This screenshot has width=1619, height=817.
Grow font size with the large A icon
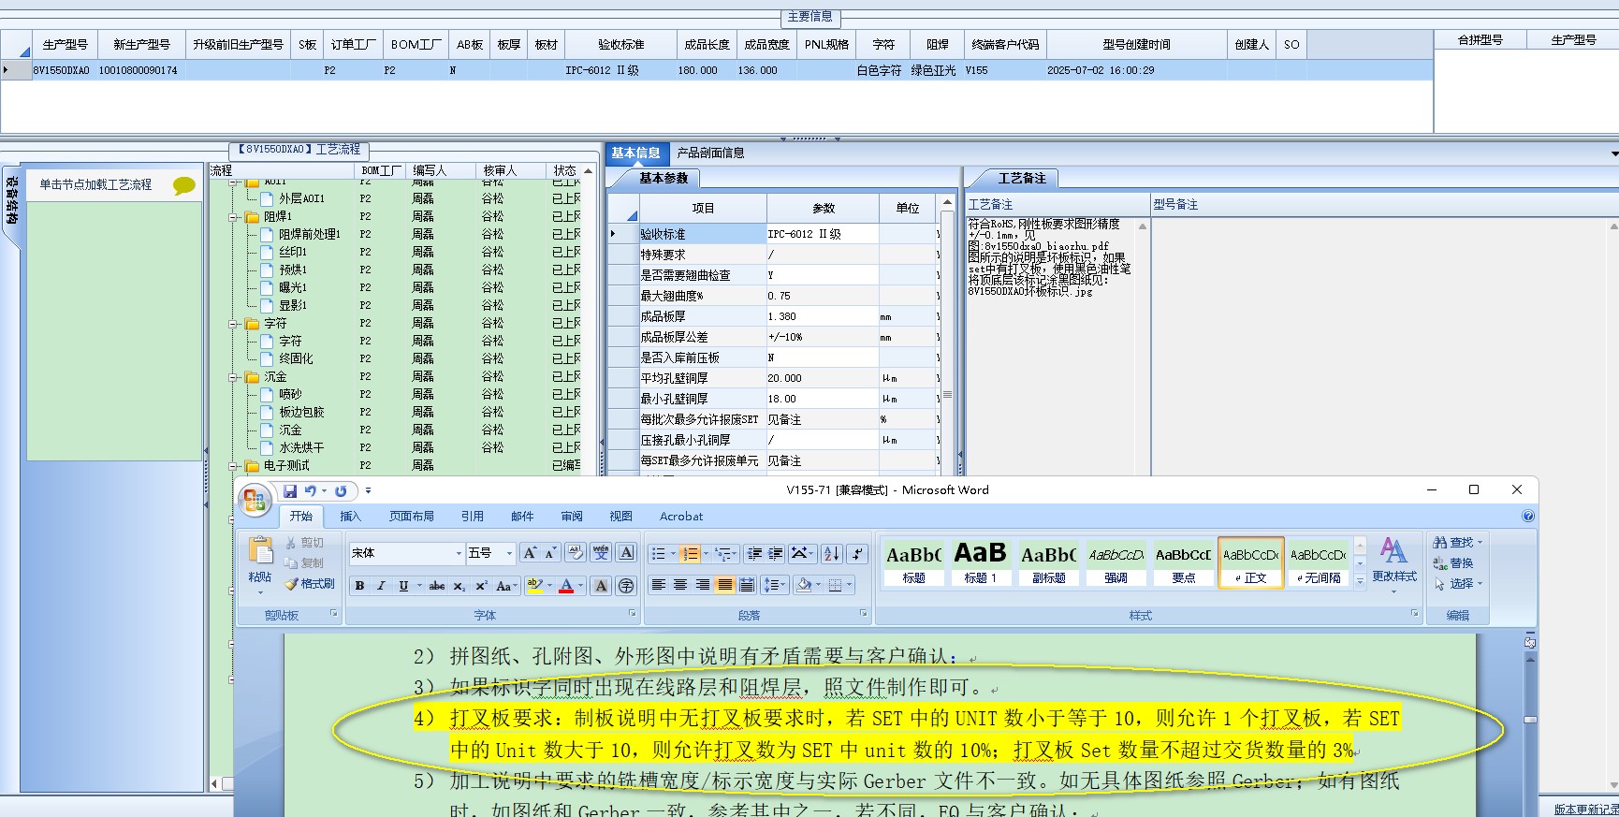coord(529,553)
